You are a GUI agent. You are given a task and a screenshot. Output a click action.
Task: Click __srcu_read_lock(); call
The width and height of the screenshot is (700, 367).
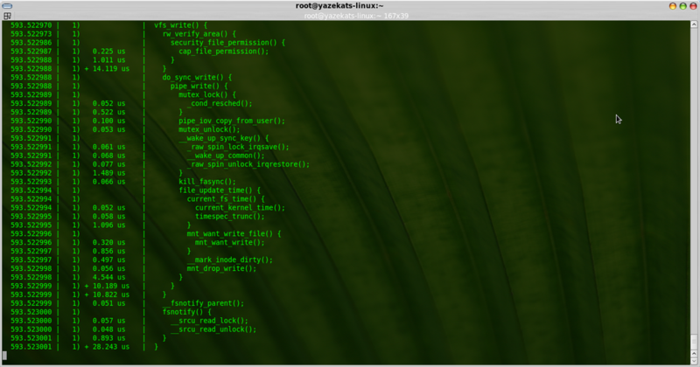209,321
